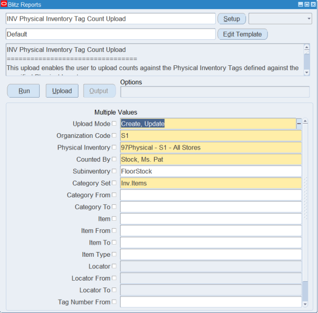Tick Multiple Values checkbox for Item From
This screenshot has width=318, height=313.
(x=114, y=230)
